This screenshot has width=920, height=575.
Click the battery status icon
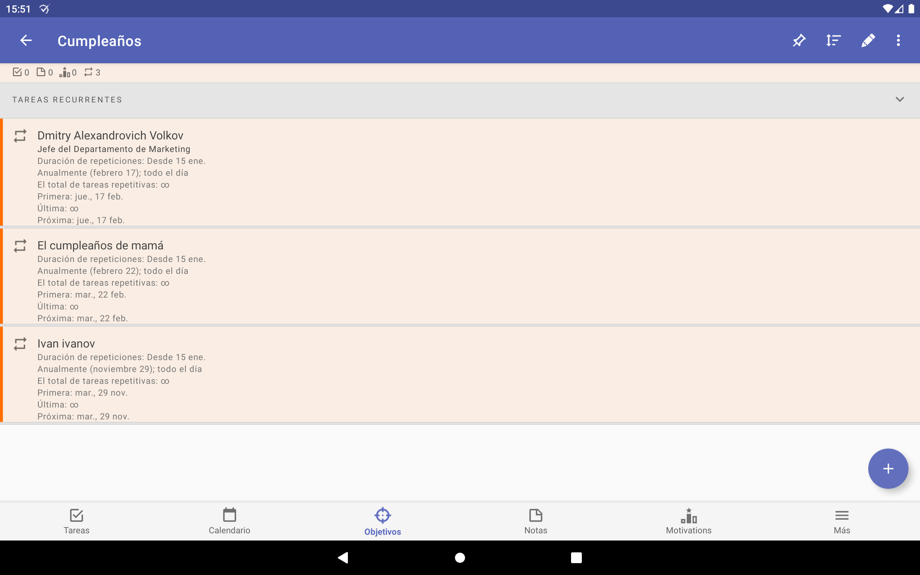(911, 9)
